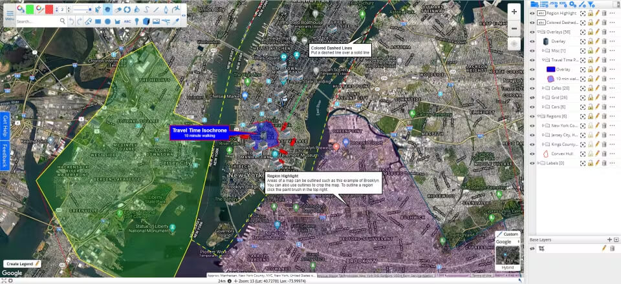Select the circle drawing tool

click(108, 21)
